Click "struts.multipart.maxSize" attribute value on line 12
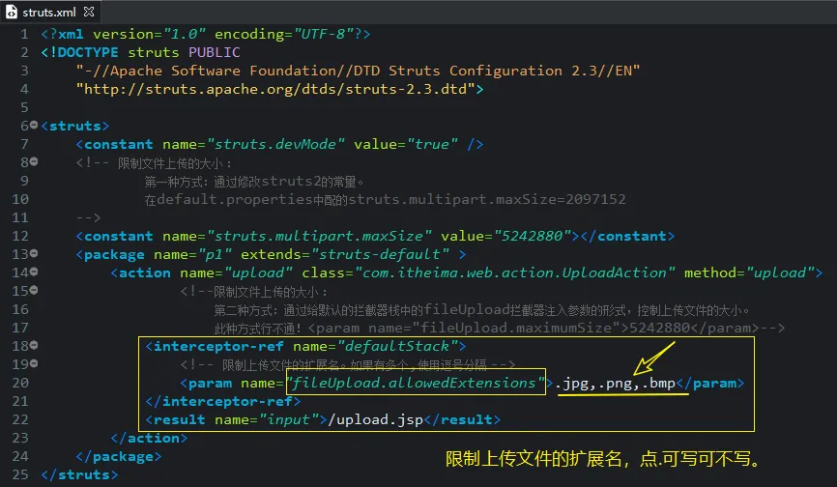 (x=319, y=236)
